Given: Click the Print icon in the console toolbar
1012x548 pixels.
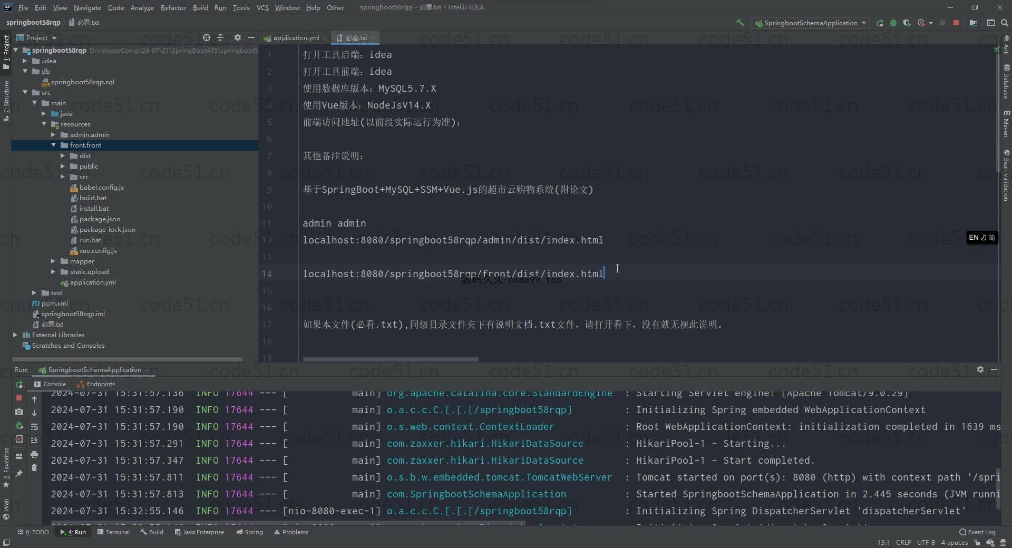Looking at the screenshot, I should [x=34, y=454].
